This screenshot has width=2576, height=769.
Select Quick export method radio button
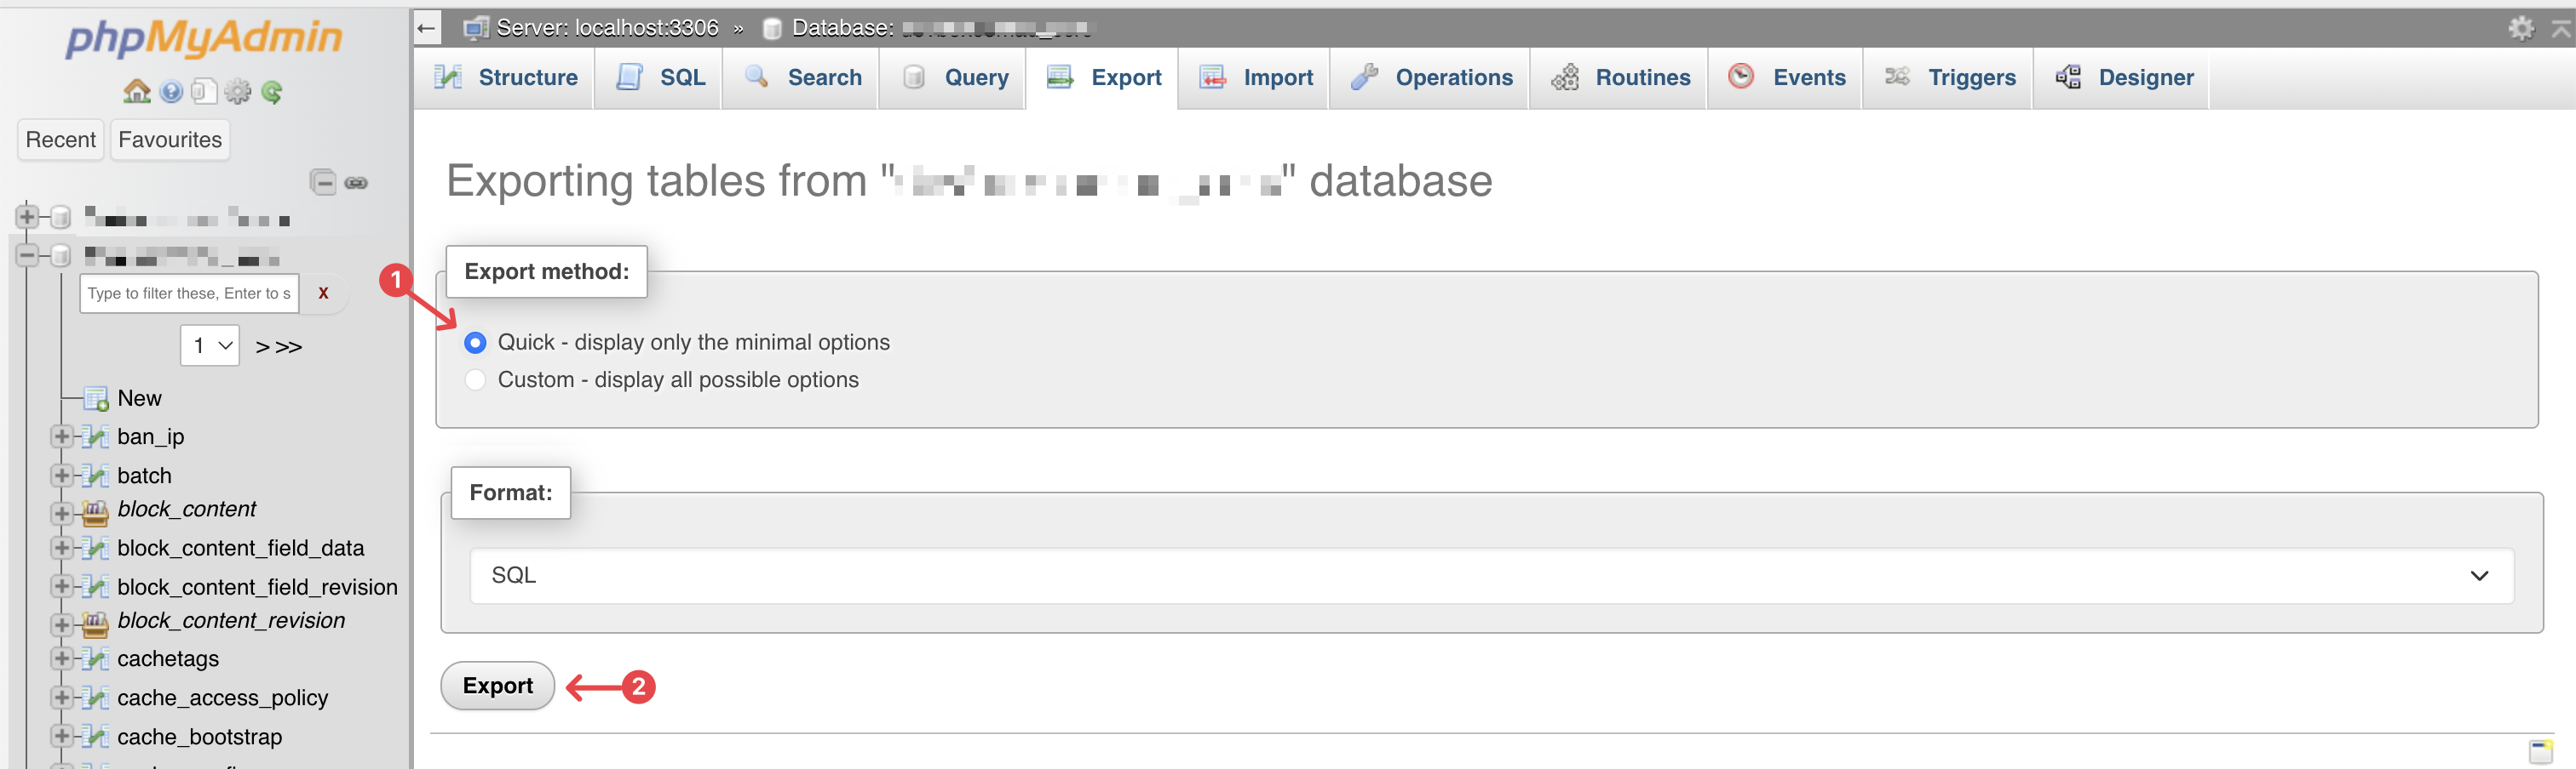point(476,343)
